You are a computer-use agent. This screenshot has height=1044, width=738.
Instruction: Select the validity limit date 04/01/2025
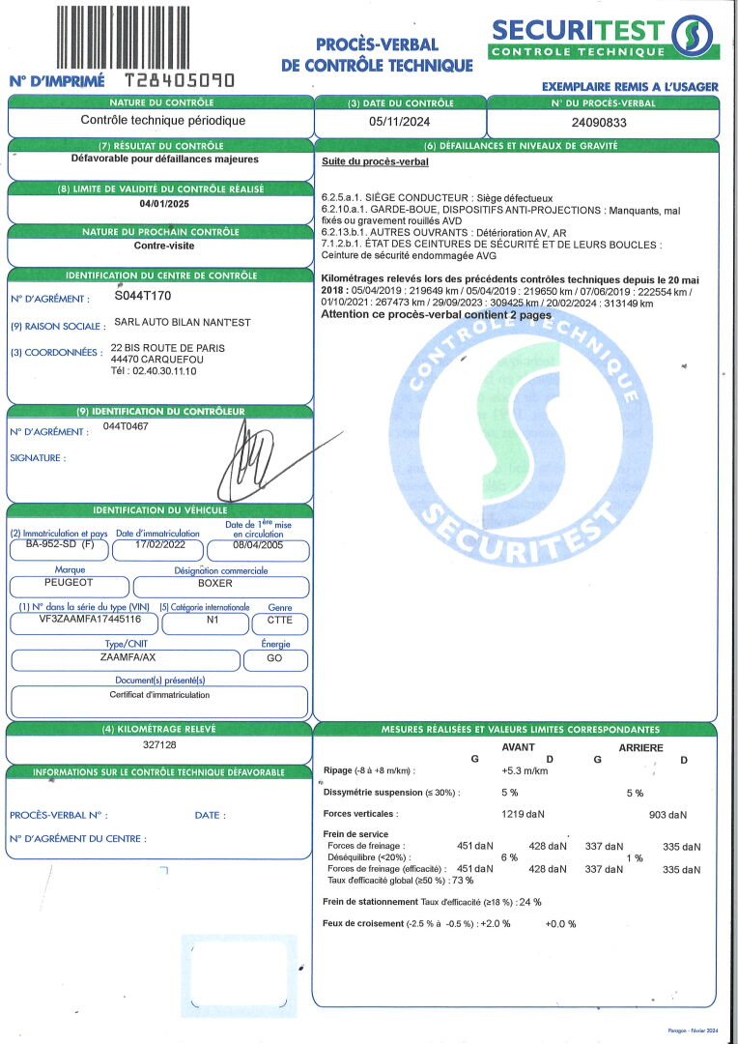click(163, 204)
